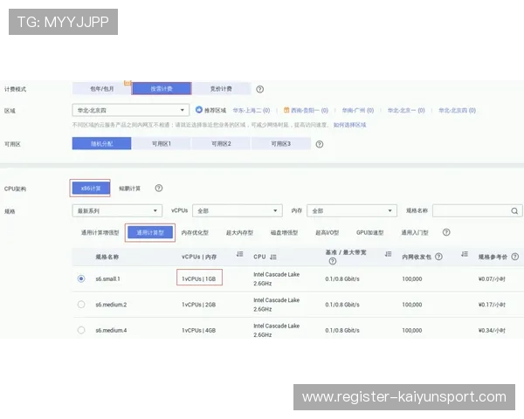Image resolution: width=524 pixels, height=419 pixels.
Task: Click 0.1/0.8 Gbit/s in s6.medium.2 row
Action: 342,305
